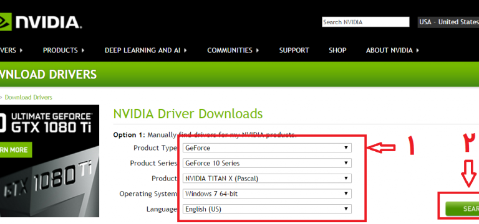The image size is (479, 224).
Task: Click the NVIDIA Driver Downloads heading
Action: [188, 114]
